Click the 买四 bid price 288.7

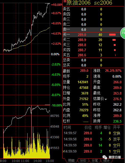[82, 50]
